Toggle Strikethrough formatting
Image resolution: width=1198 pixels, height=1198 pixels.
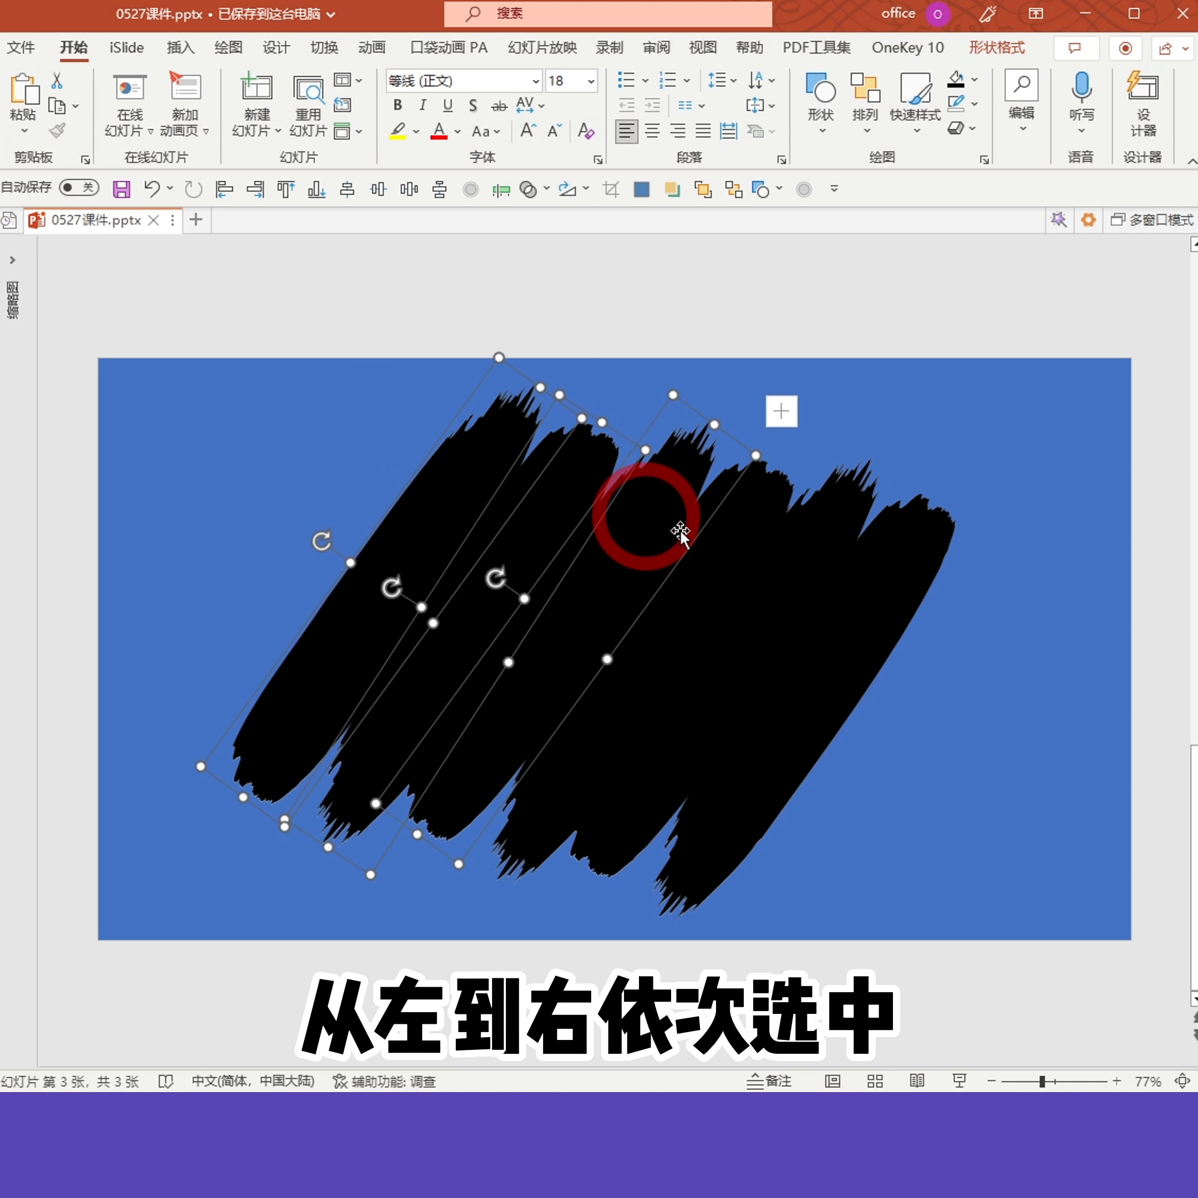tap(499, 106)
